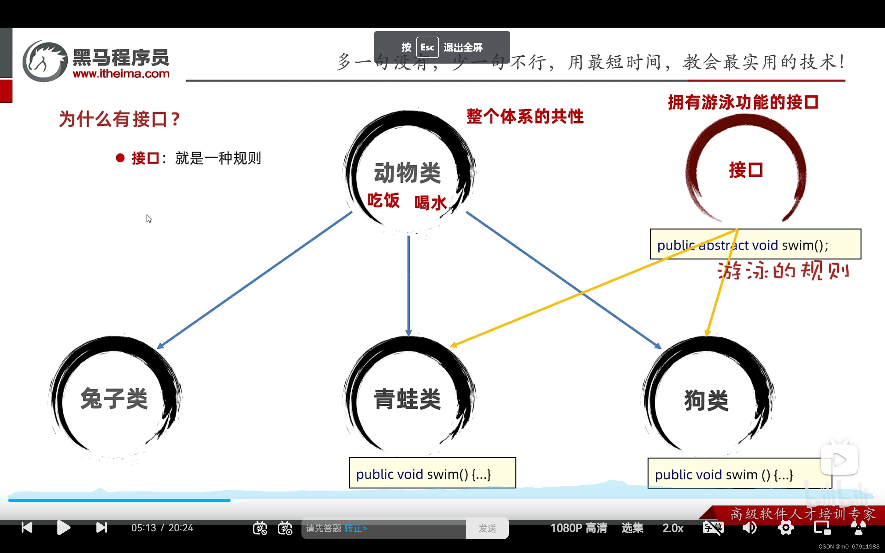The width and height of the screenshot is (885, 553).
Task: Click the 发送 send button
Action: [x=487, y=528]
